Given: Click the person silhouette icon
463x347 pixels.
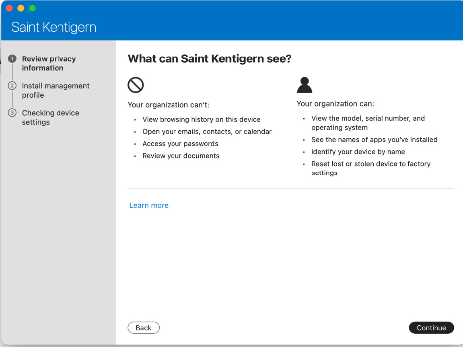Looking at the screenshot, I should pyautogui.click(x=305, y=85).
